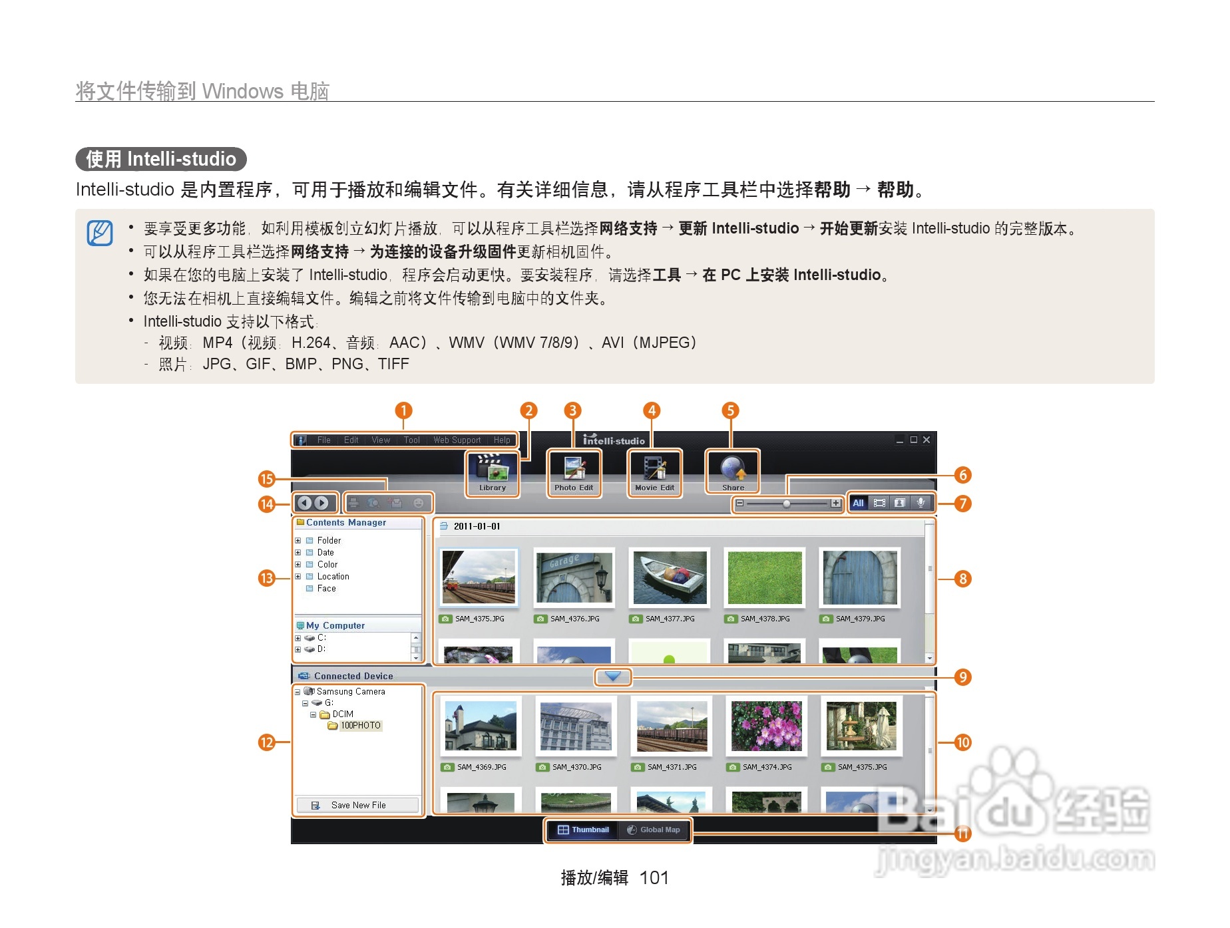The image size is (1230, 928).
Task: Filter to show only photo files
Action: pos(900,503)
